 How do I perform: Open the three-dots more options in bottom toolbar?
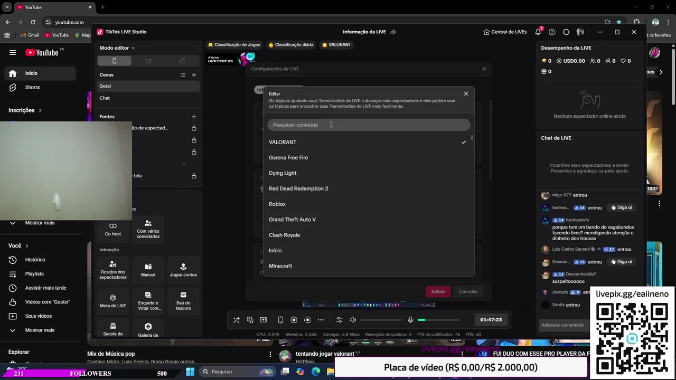(321, 320)
